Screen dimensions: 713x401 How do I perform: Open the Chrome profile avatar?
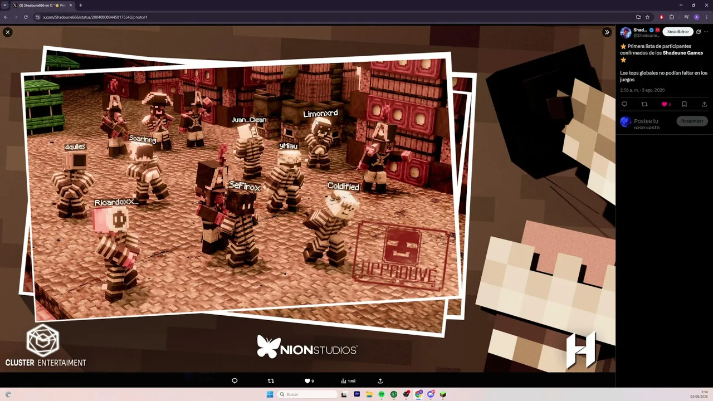pyautogui.click(x=696, y=17)
